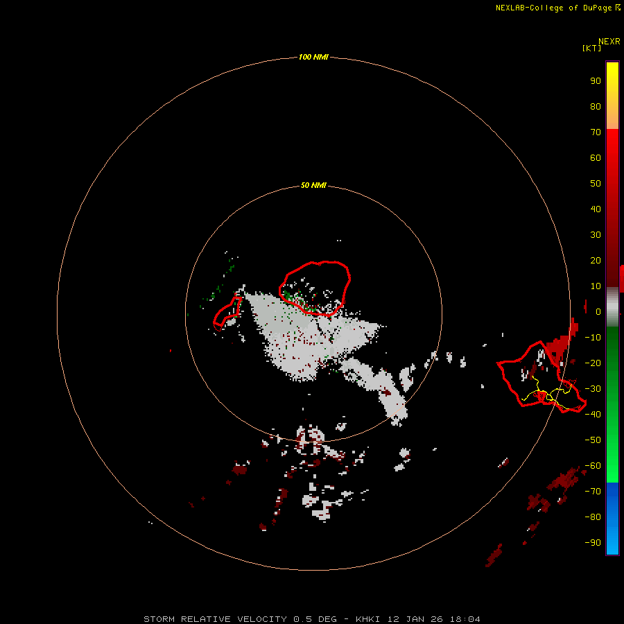
Task: Click the red polygon at east range edge
Action: pyautogui.click(x=541, y=376)
